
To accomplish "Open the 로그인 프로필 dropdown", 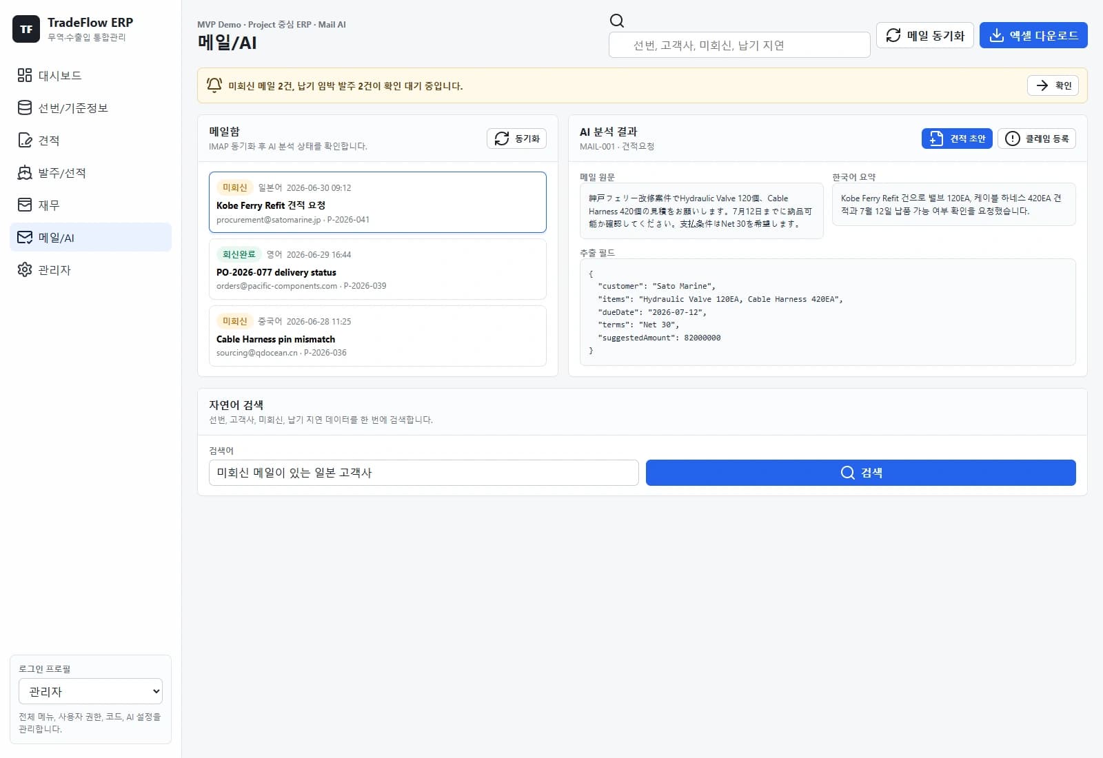I will tap(90, 691).
